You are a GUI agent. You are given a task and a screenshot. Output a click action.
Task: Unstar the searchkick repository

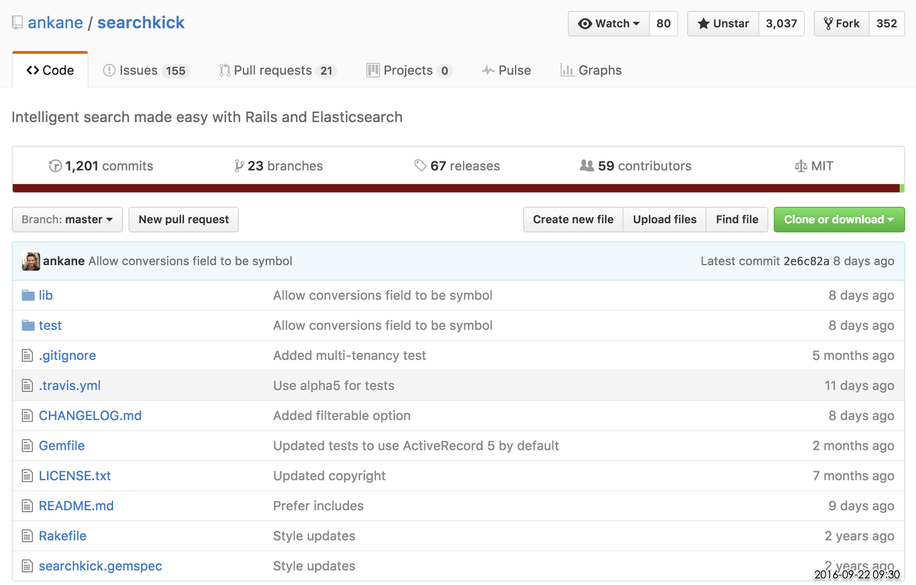tap(723, 23)
